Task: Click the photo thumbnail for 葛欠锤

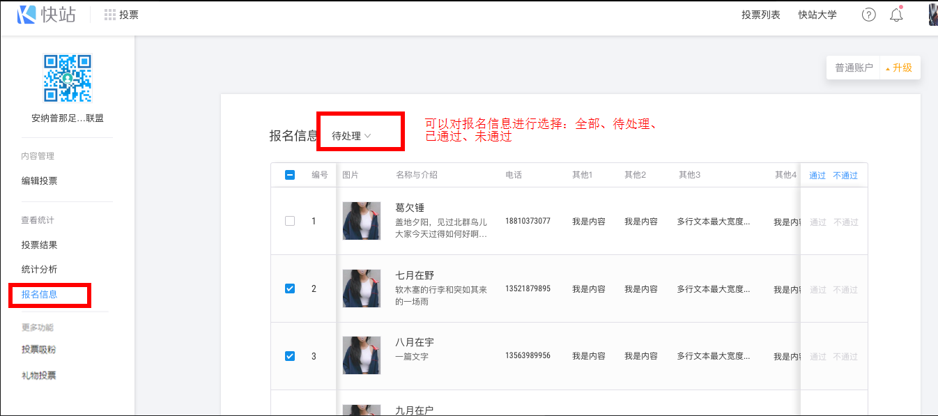Action: point(362,221)
